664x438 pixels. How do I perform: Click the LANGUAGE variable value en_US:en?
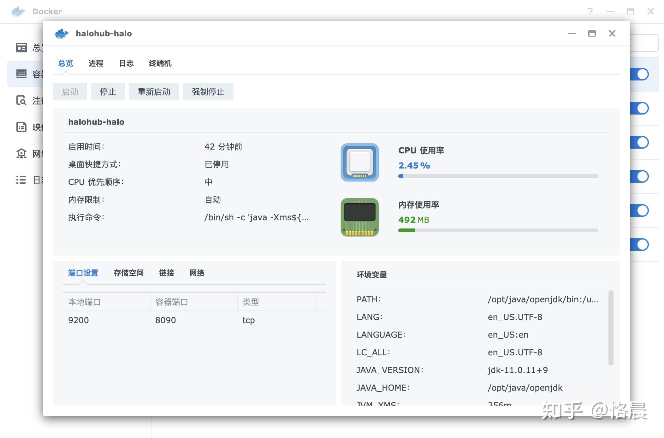(x=508, y=335)
